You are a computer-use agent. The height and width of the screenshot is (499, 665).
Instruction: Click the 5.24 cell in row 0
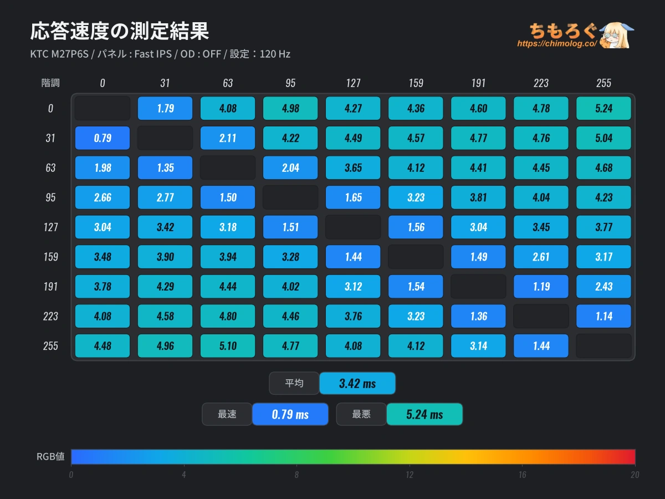(603, 108)
